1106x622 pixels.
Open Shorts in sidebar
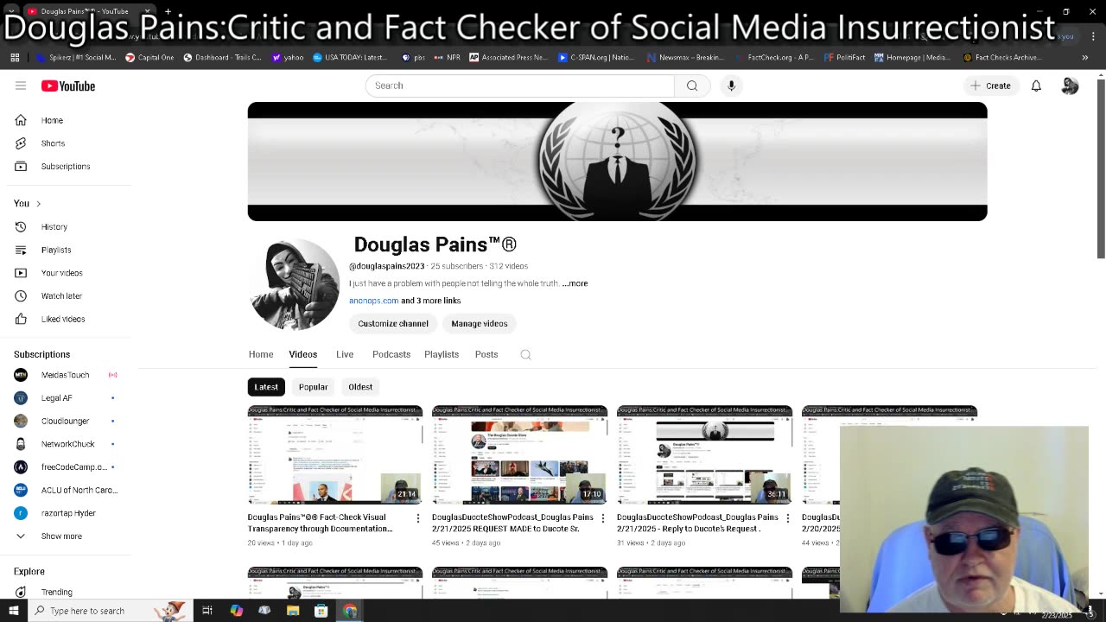[x=66, y=143]
